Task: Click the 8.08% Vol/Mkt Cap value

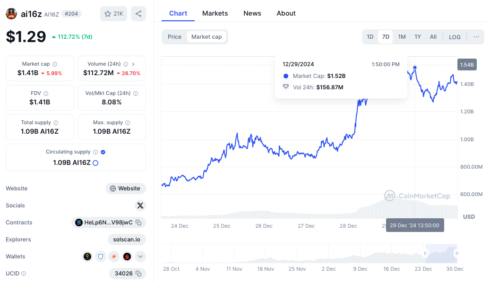Action: tap(112, 102)
